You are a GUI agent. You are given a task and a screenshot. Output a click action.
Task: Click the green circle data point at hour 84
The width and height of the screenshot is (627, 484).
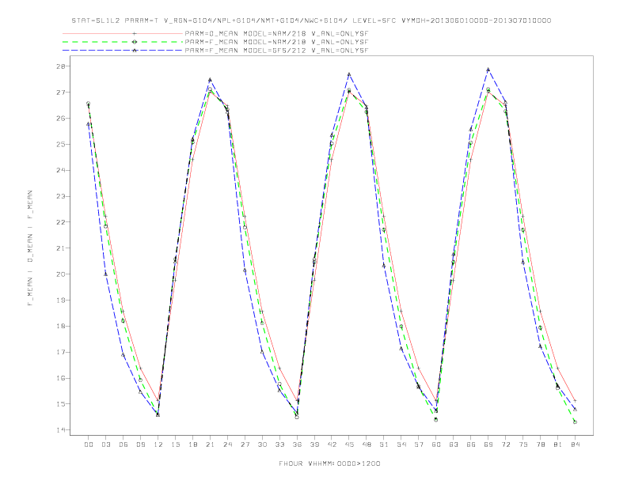coord(575,422)
